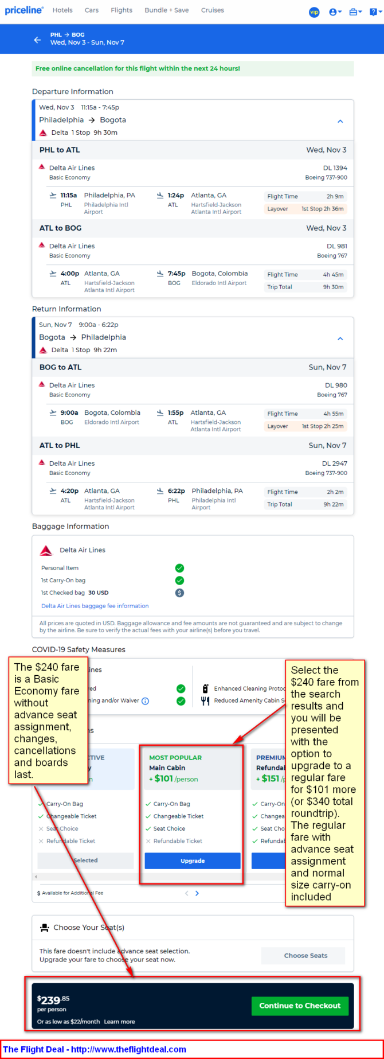Click Upgrade for Main Cabin fare
The width and height of the screenshot is (384, 1059).
[193, 861]
